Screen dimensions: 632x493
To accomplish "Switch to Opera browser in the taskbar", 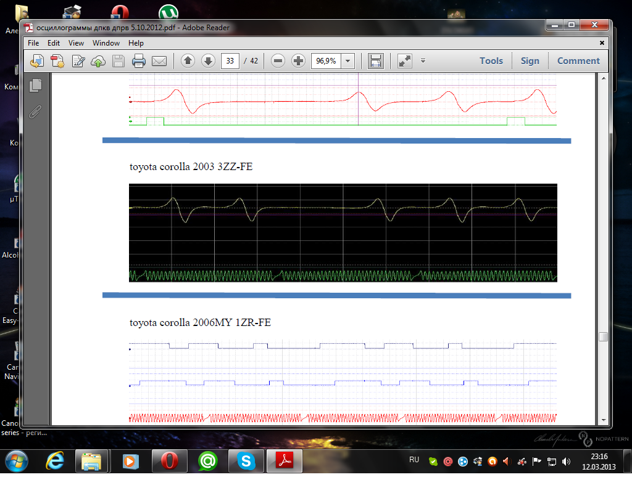I will point(169,461).
